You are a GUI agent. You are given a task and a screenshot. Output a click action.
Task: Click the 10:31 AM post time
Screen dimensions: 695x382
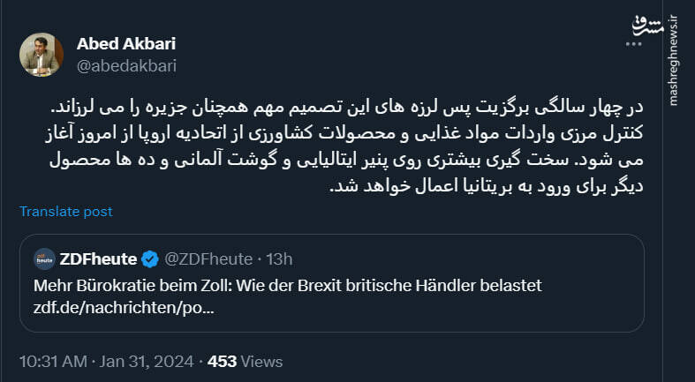(52, 362)
